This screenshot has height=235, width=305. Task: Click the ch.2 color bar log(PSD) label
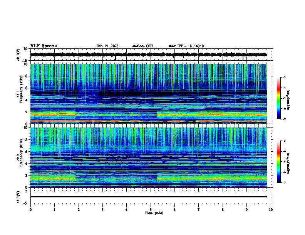click(x=288, y=164)
